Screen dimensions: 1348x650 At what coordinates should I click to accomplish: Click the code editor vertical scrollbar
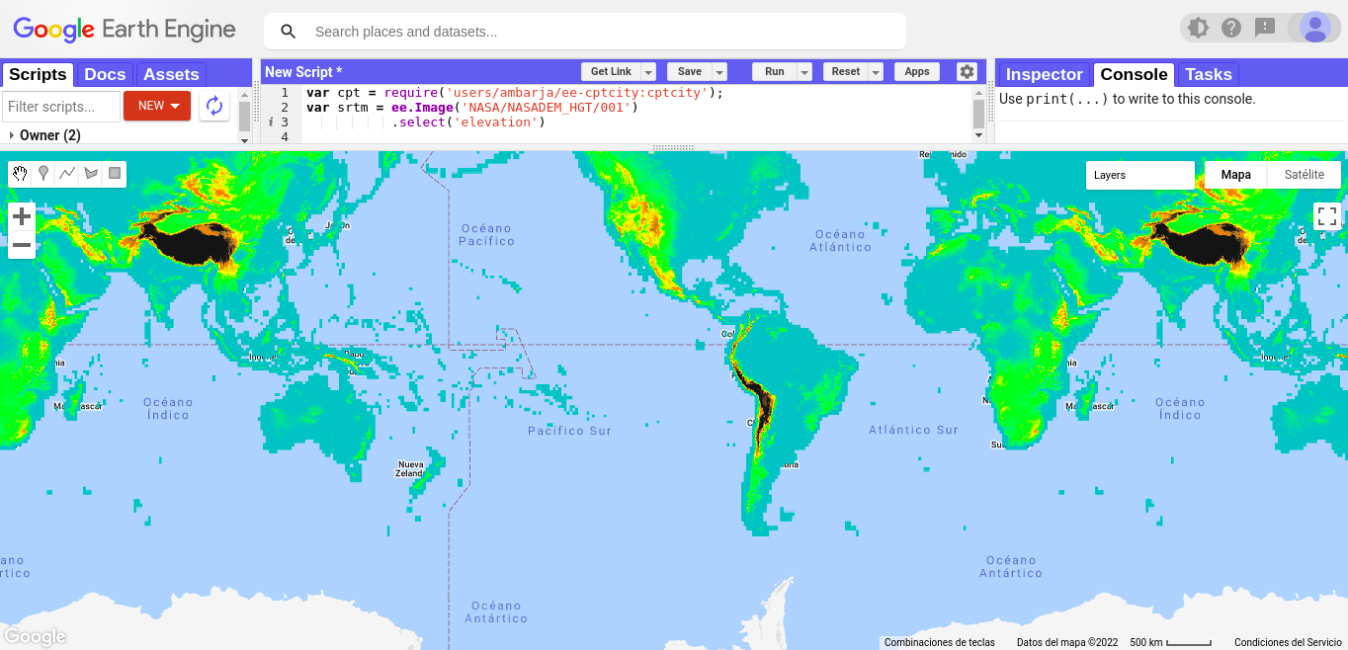point(978,116)
